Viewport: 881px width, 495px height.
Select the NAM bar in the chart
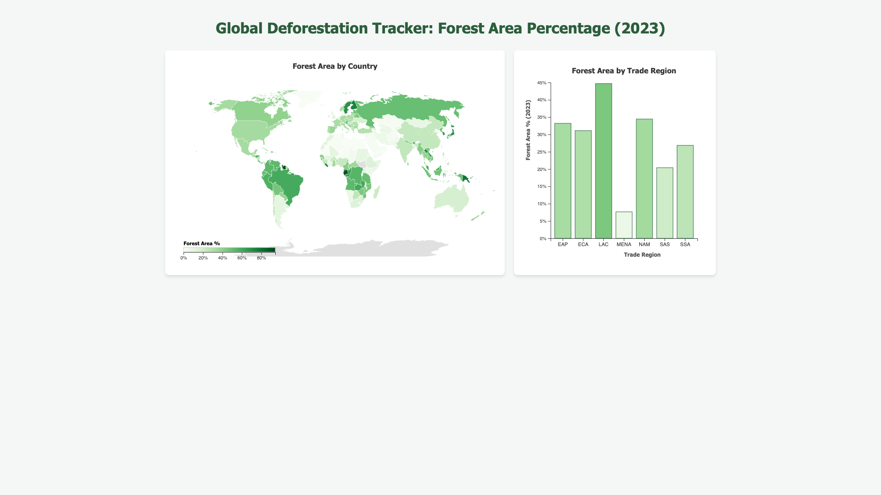644,179
